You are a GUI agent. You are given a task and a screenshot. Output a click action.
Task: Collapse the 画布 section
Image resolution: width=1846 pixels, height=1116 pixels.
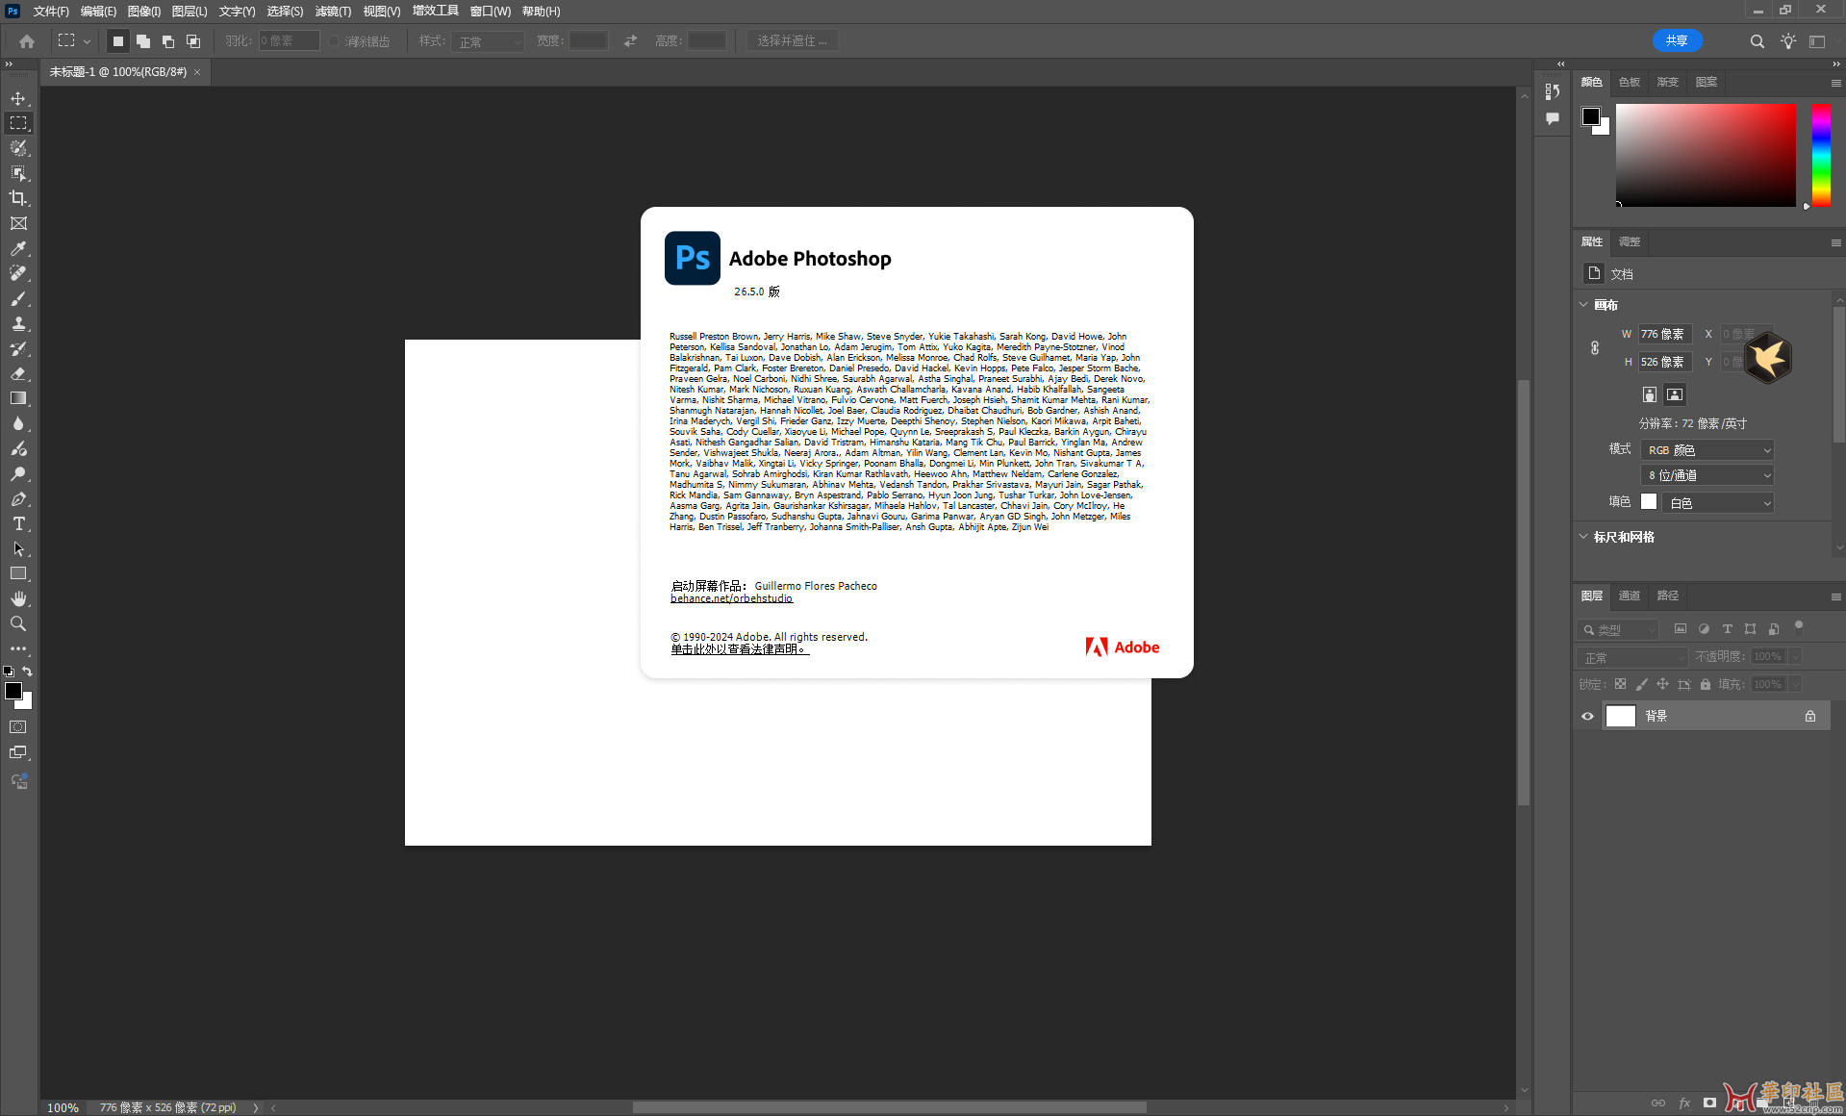[x=1583, y=304]
